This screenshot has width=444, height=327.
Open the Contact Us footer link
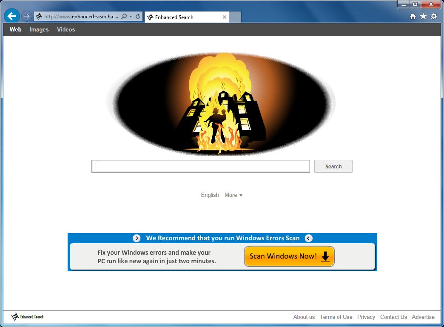[393, 317]
